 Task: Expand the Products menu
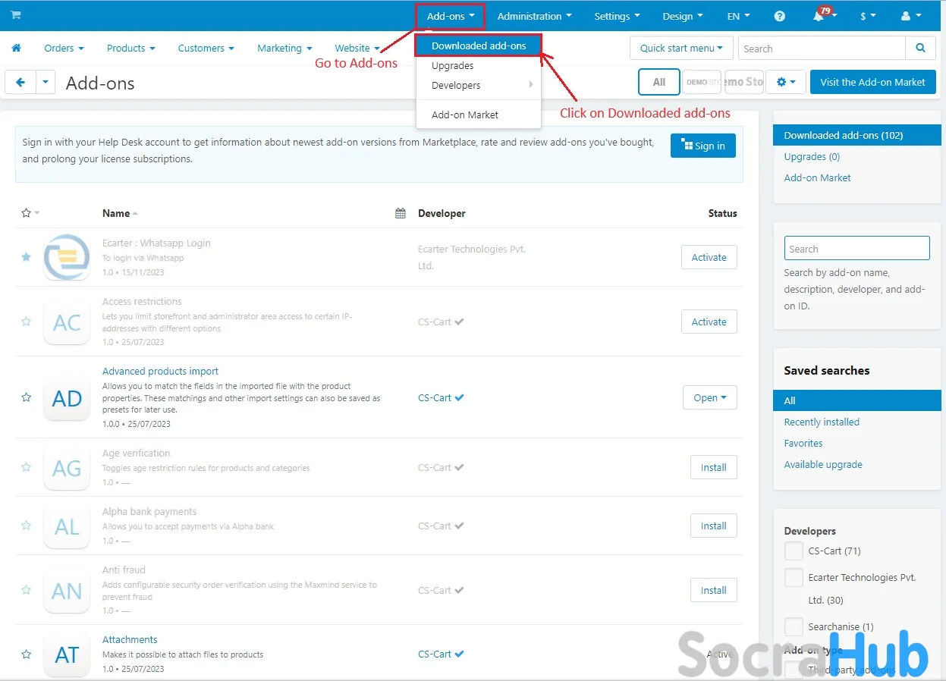point(130,48)
